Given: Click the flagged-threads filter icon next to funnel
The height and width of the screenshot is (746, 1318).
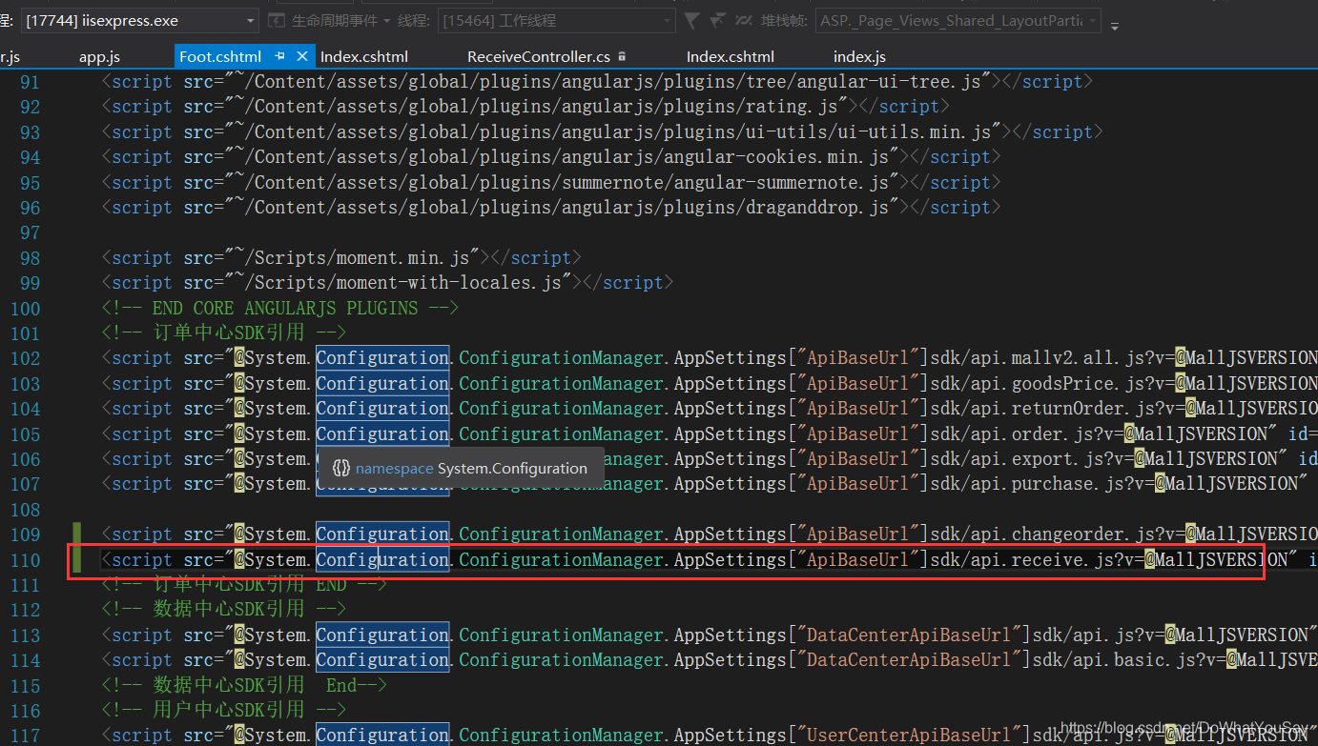Looking at the screenshot, I should 717,20.
